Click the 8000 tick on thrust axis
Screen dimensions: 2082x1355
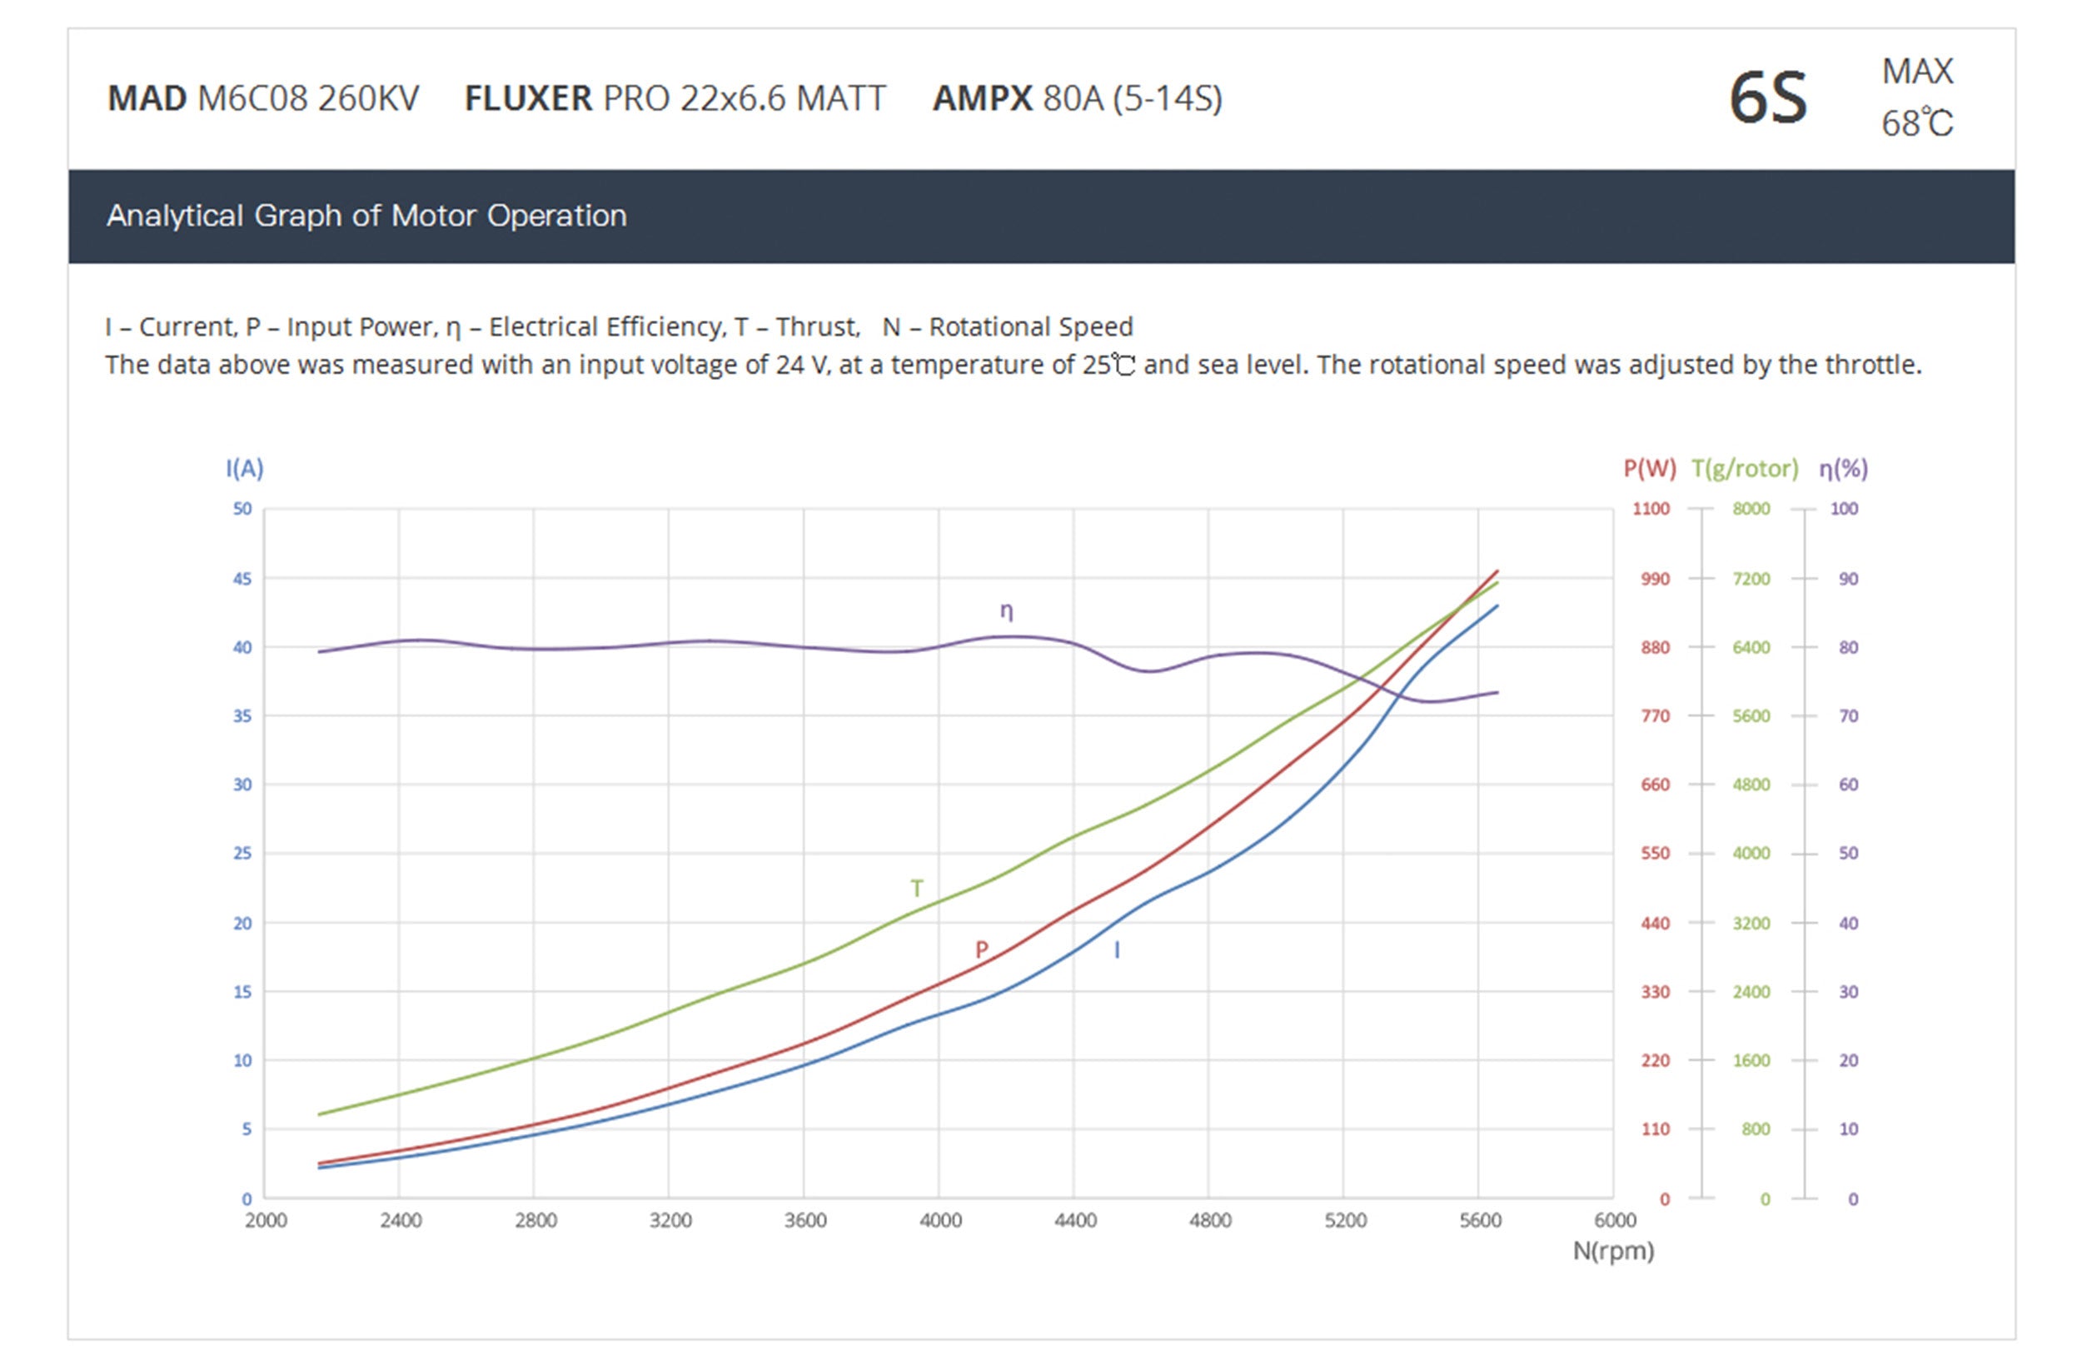[1751, 509]
